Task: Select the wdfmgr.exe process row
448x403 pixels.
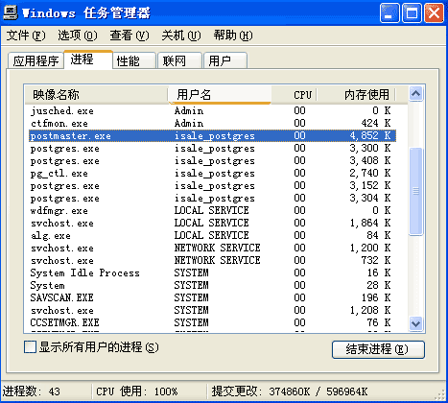Action: coord(212,210)
